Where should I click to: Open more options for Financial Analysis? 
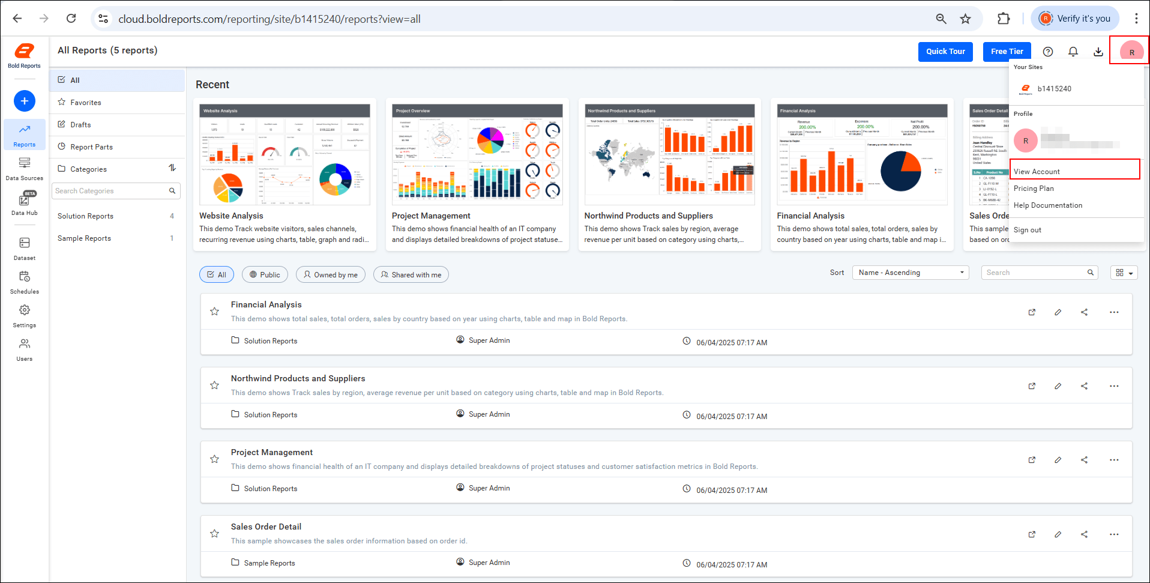[1114, 312]
